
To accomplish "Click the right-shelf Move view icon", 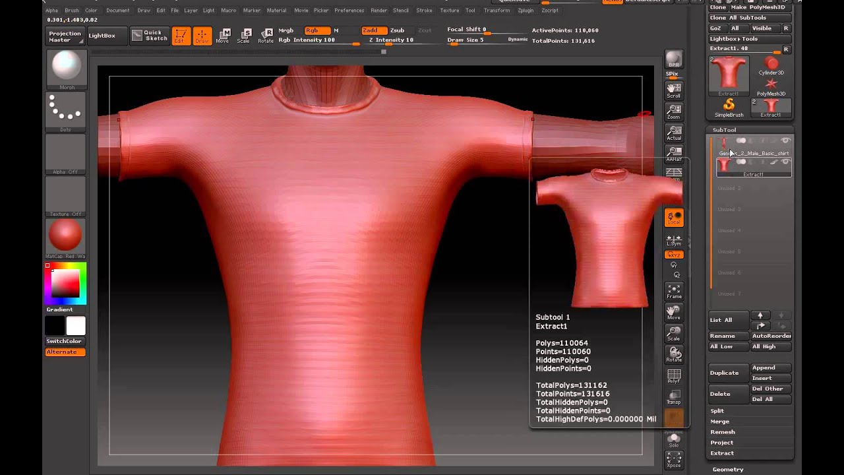I will [673, 312].
